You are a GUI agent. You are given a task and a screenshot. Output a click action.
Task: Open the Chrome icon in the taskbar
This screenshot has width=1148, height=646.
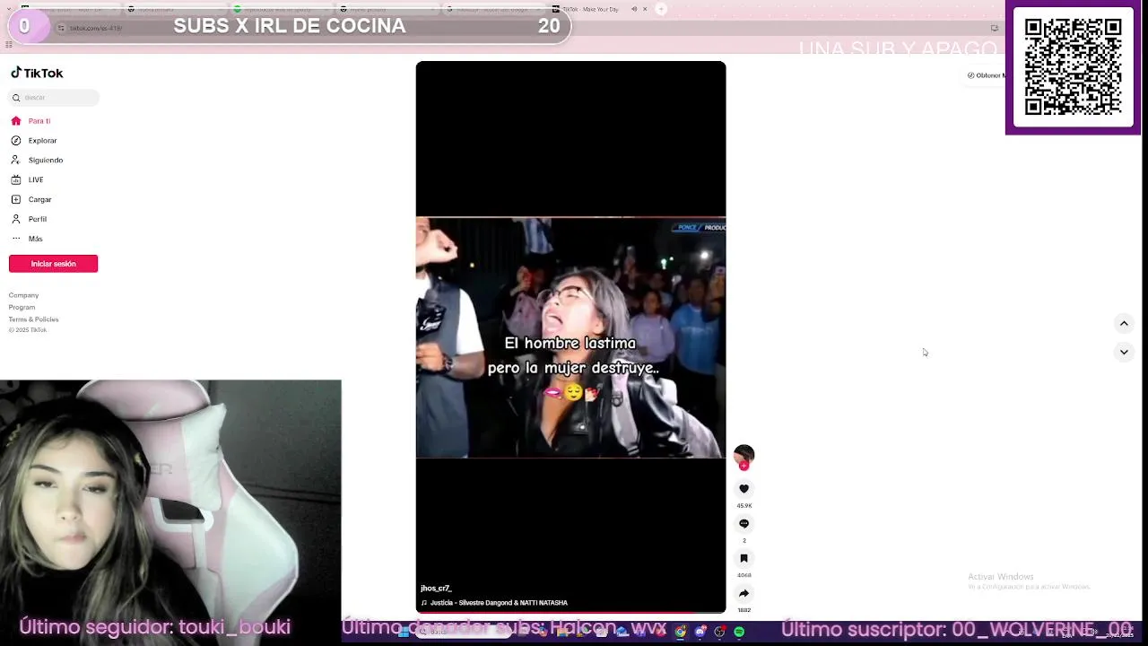pos(681,633)
